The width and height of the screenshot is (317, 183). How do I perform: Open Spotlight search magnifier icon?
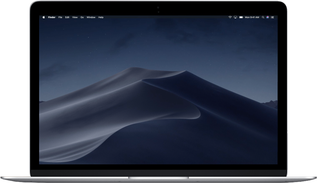coord(263,17)
